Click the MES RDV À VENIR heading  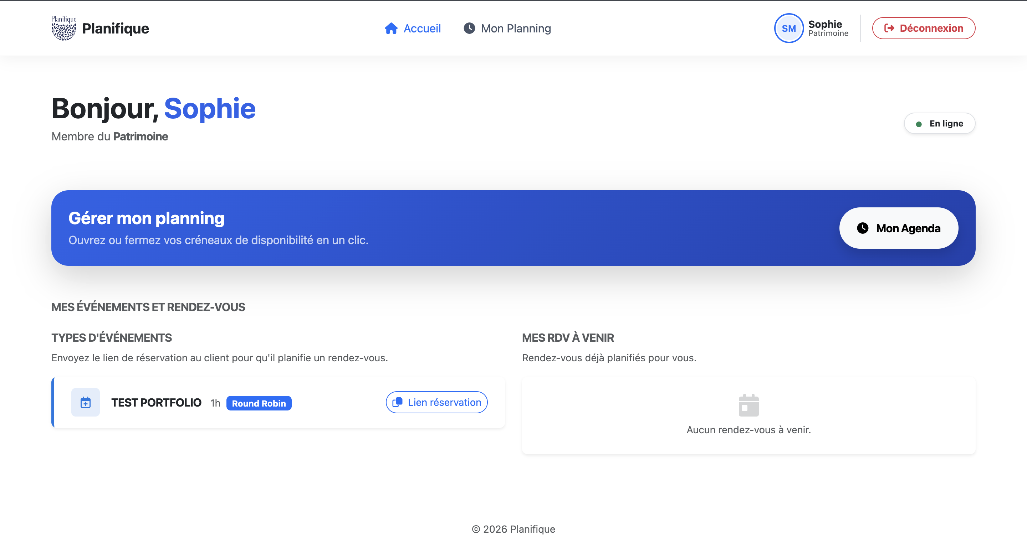click(x=568, y=338)
